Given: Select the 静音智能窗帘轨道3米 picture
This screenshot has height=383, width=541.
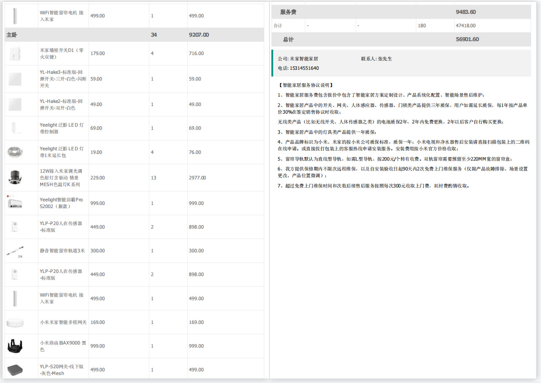Looking at the screenshot, I should pos(15,251).
